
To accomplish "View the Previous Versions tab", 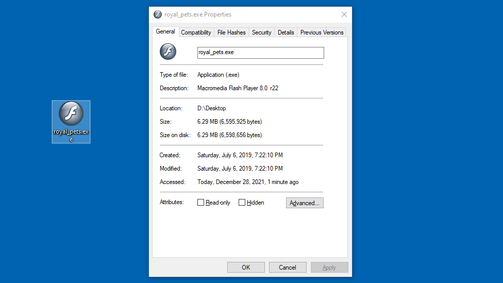I will pos(322,32).
